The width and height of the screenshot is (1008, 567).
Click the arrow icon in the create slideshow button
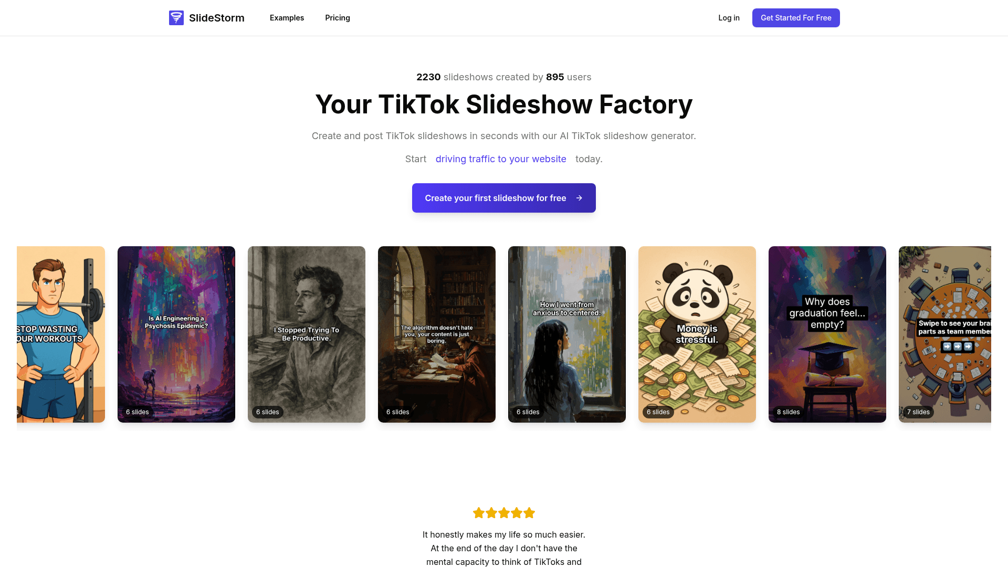[x=579, y=198]
